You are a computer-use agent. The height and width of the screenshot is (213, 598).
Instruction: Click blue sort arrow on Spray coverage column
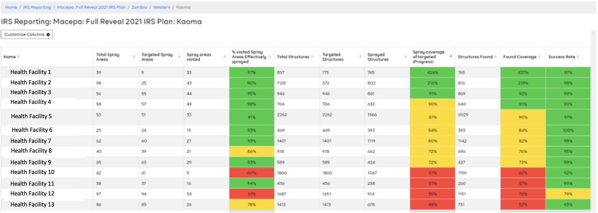(x=451, y=56)
